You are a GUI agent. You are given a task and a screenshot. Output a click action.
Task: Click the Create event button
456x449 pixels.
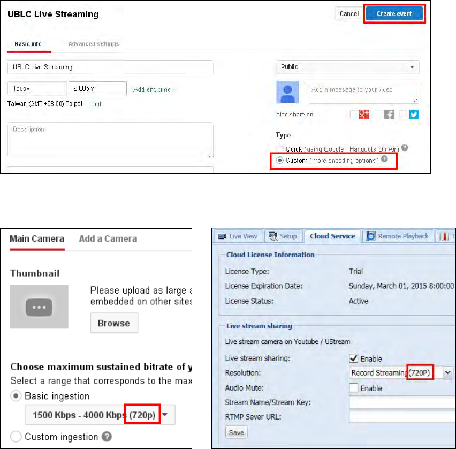pyautogui.click(x=394, y=14)
